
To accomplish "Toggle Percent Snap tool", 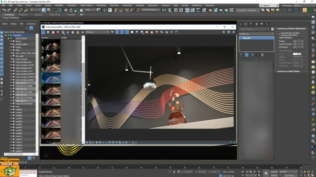I will (x=127, y=10).
